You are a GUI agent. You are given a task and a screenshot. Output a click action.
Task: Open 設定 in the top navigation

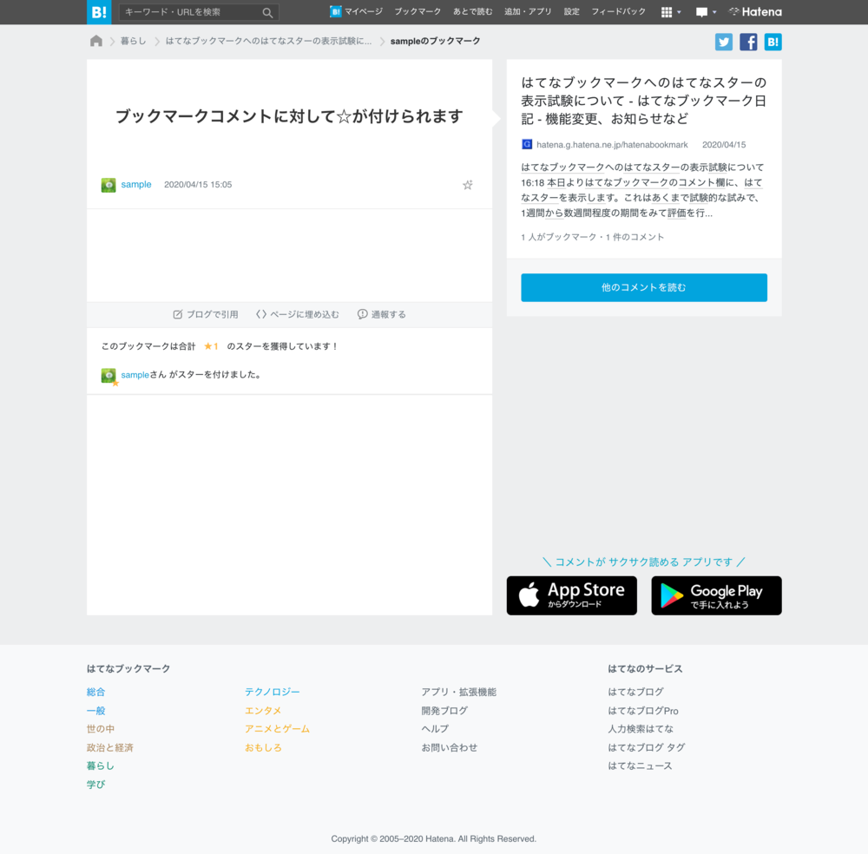[571, 11]
